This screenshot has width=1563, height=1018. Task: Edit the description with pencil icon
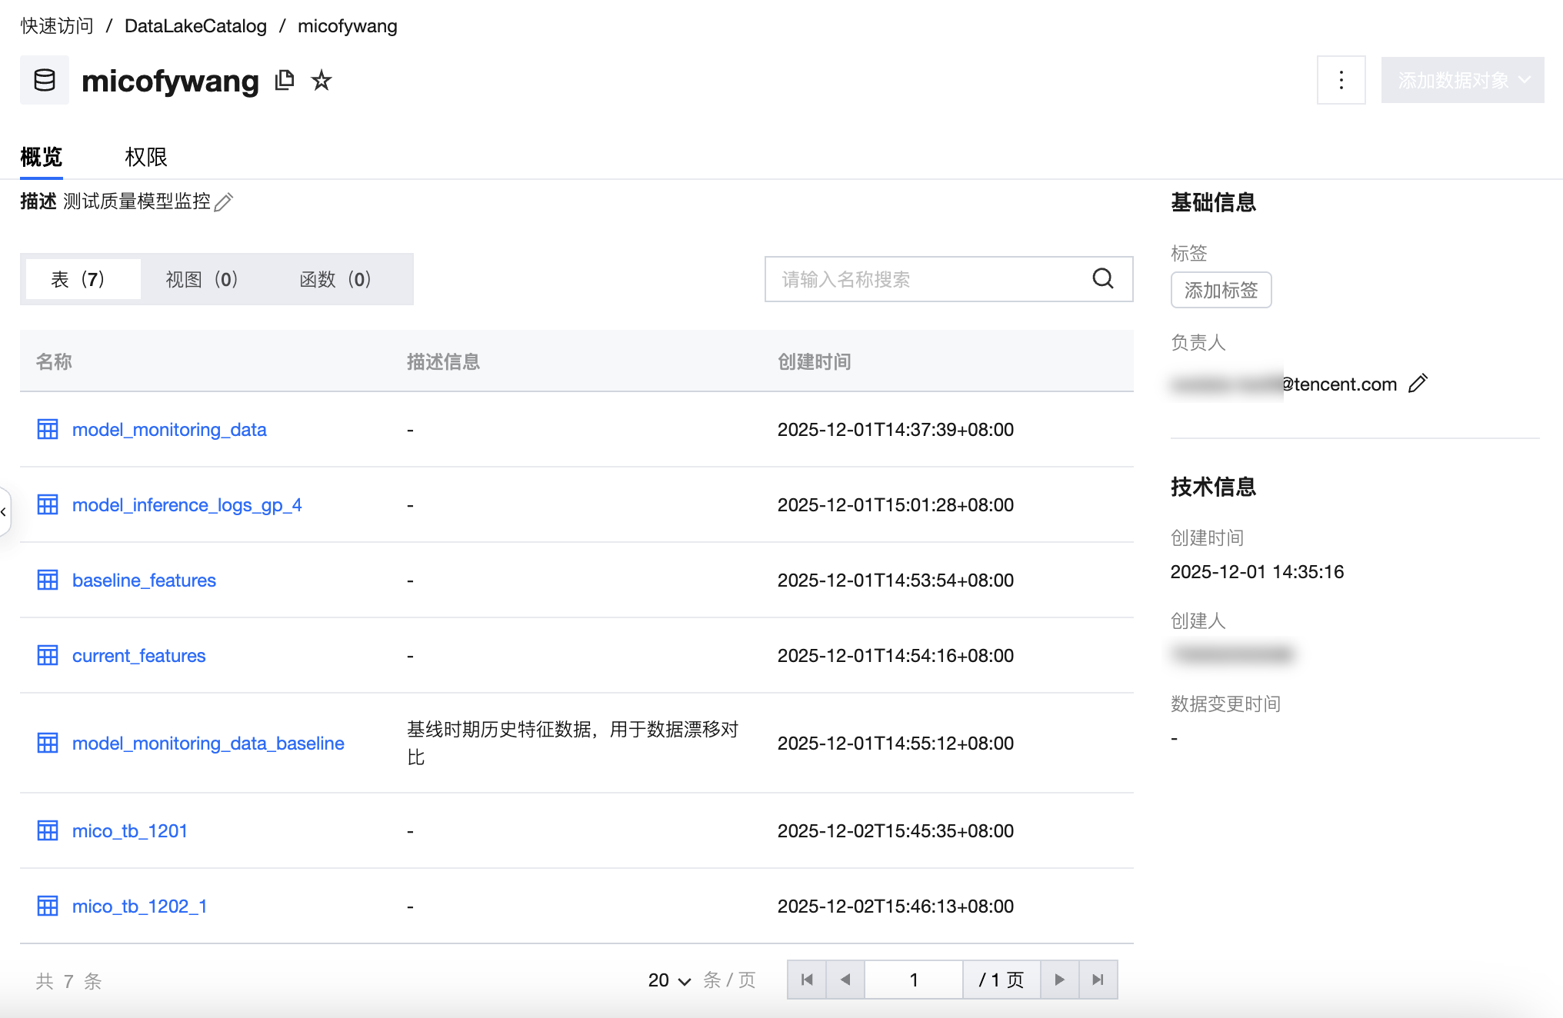224,202
